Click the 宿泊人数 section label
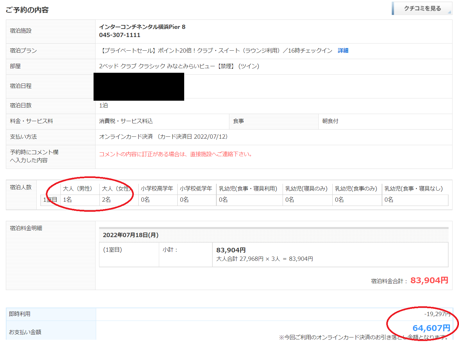The height and width of the screenshot is (342, 459). pos(21,187)
